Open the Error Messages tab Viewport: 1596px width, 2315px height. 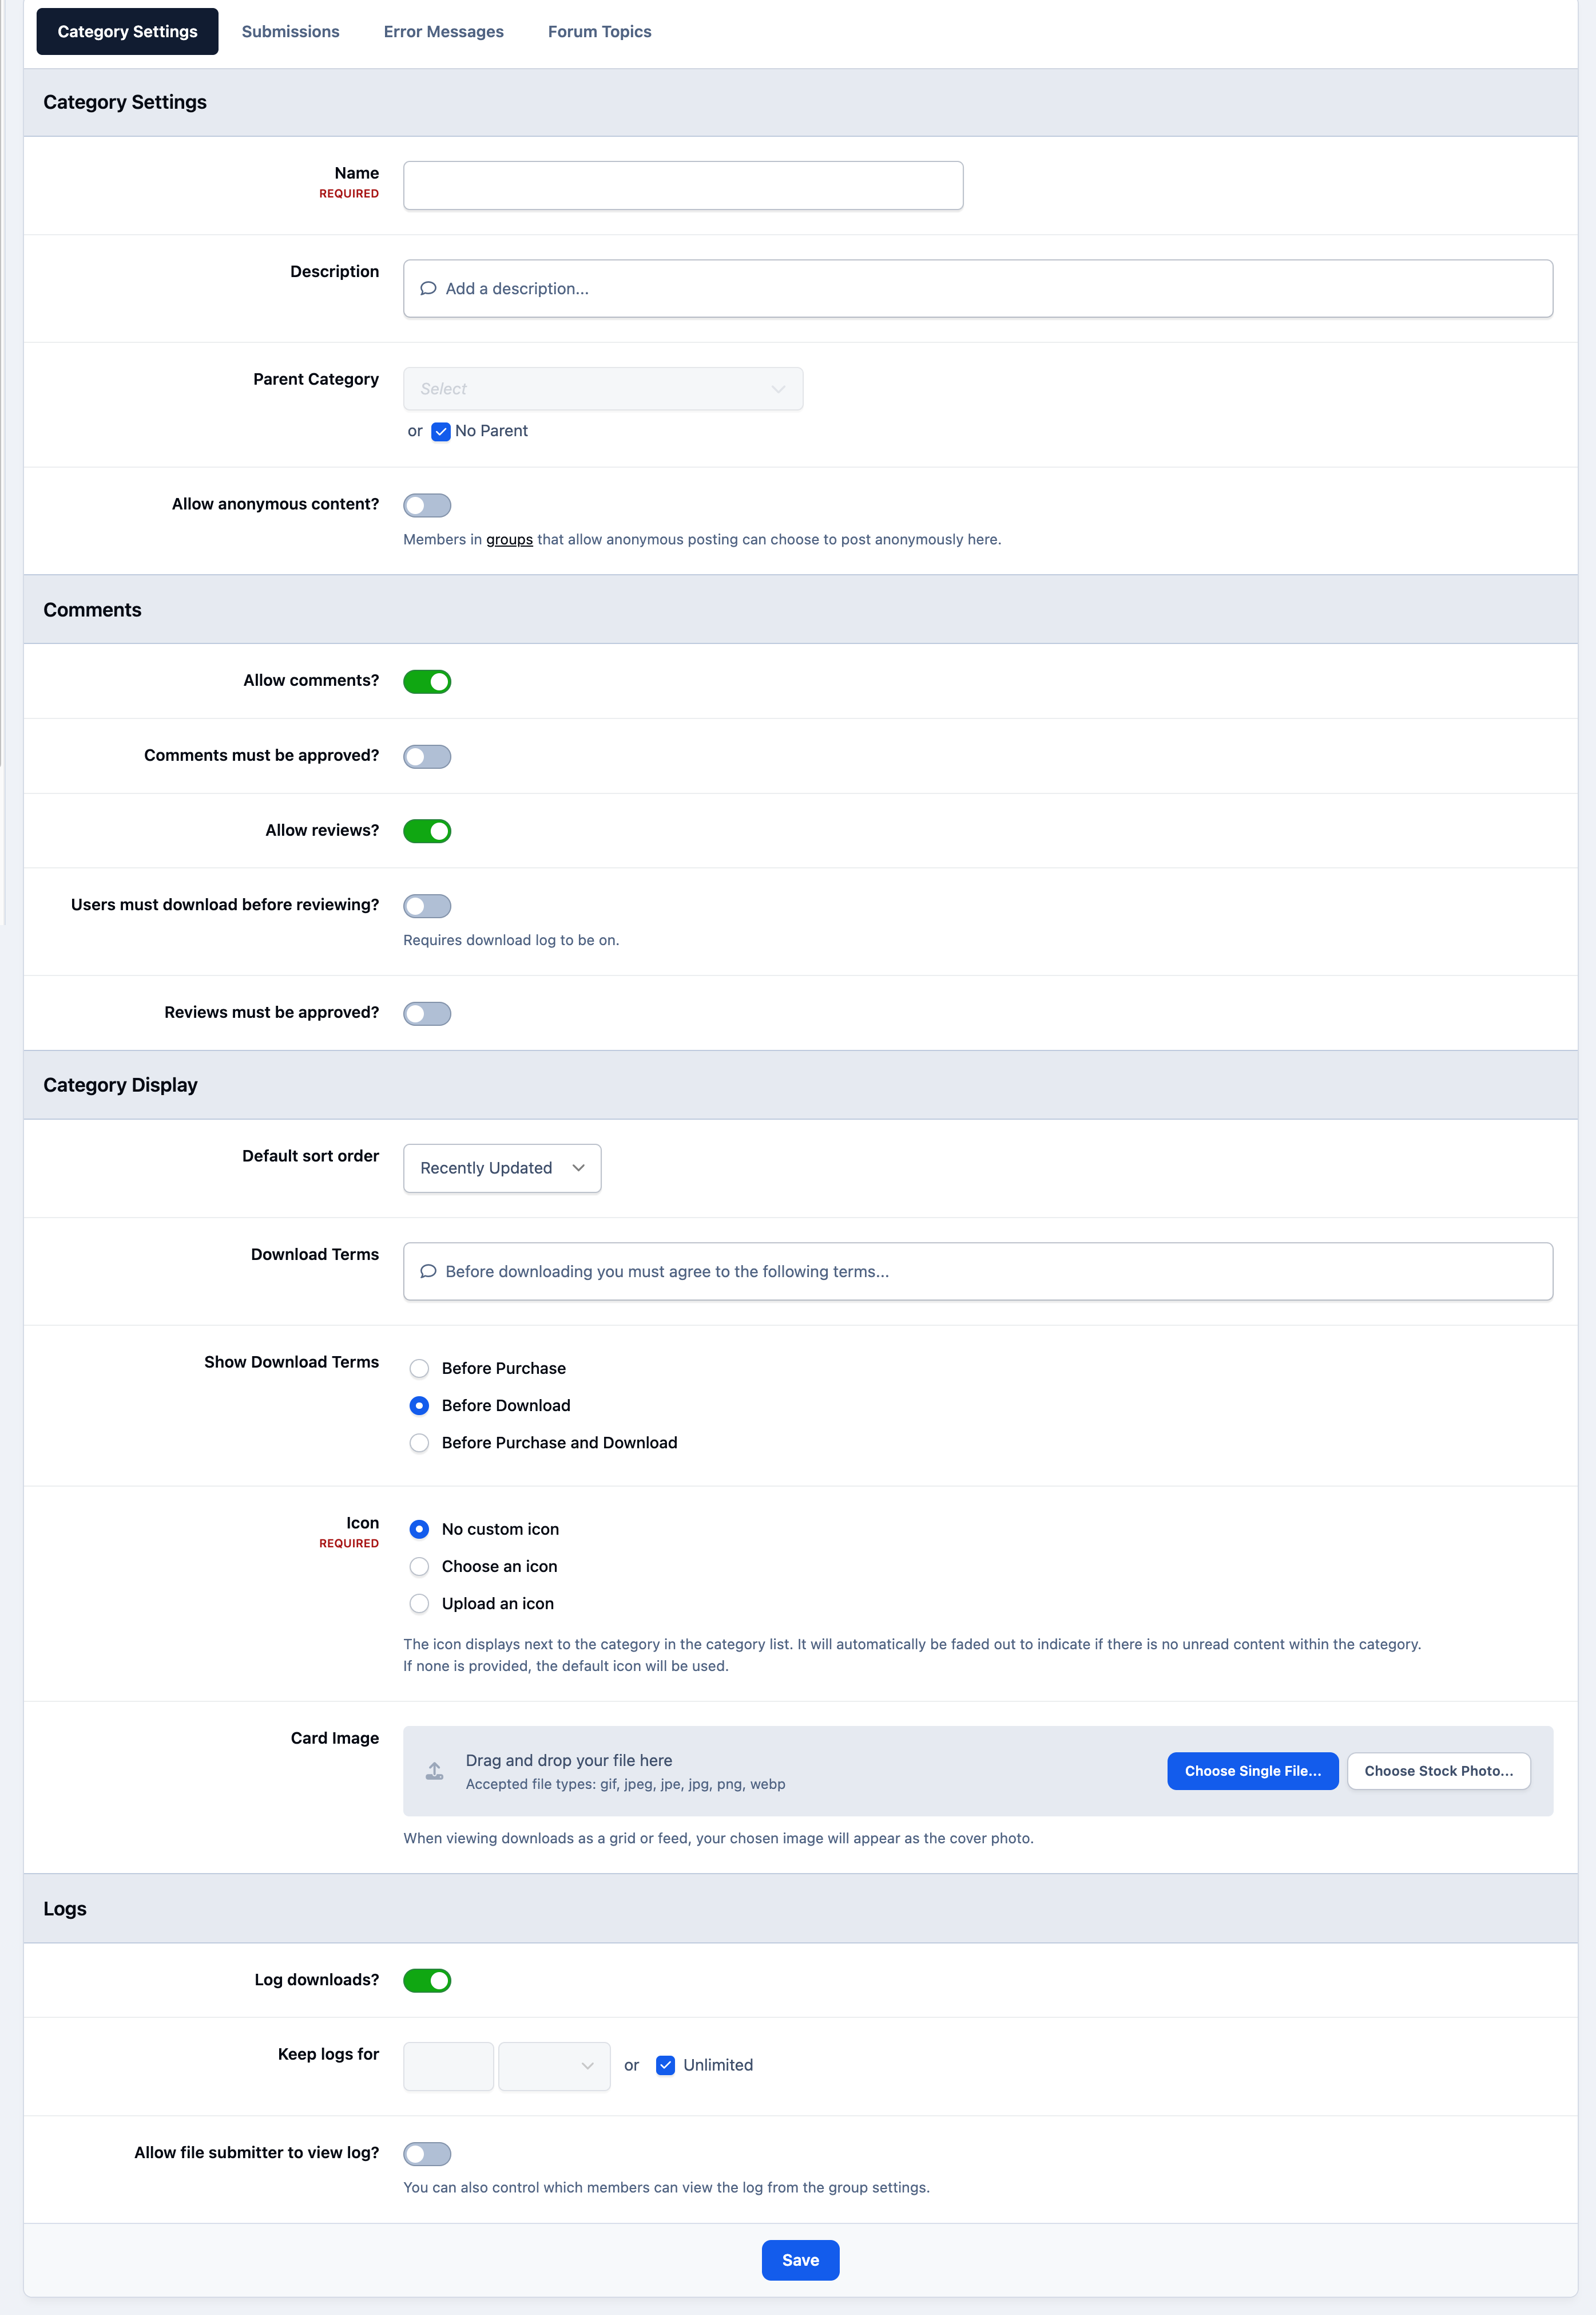coord(443,31)
